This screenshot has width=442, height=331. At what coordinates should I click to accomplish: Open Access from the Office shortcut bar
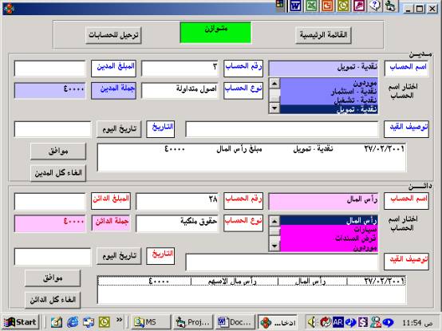[x=359, y=6]
